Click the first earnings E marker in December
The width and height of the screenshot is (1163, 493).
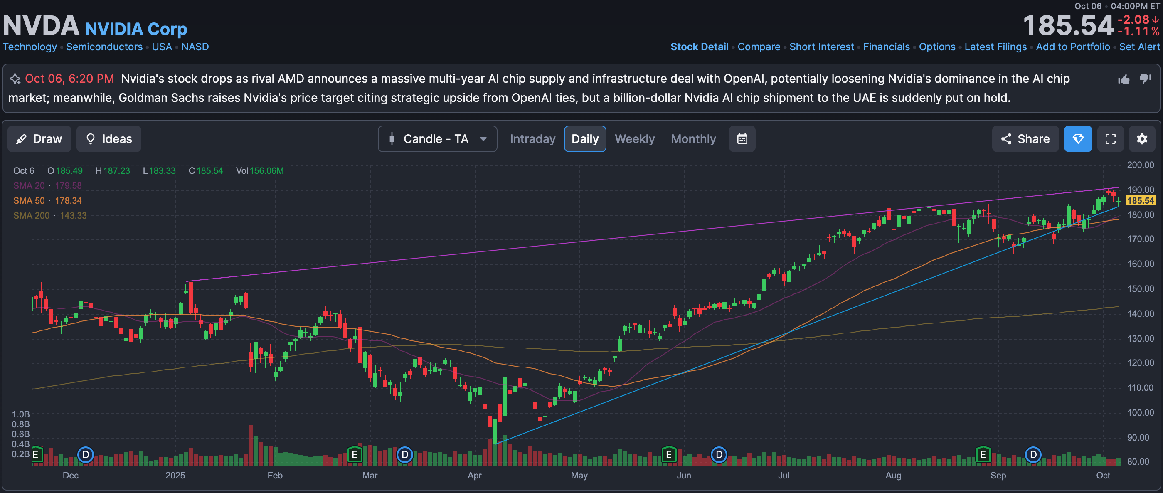36,454
